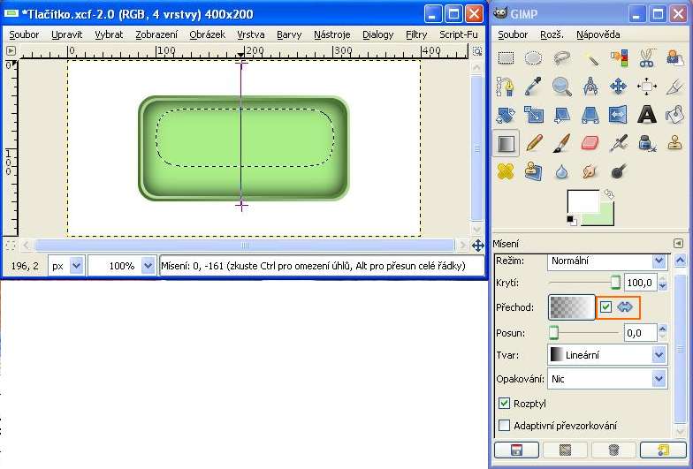
Task: Open the Soubor menu in image window
Action: pyautogui.click(x=24, y=34)
